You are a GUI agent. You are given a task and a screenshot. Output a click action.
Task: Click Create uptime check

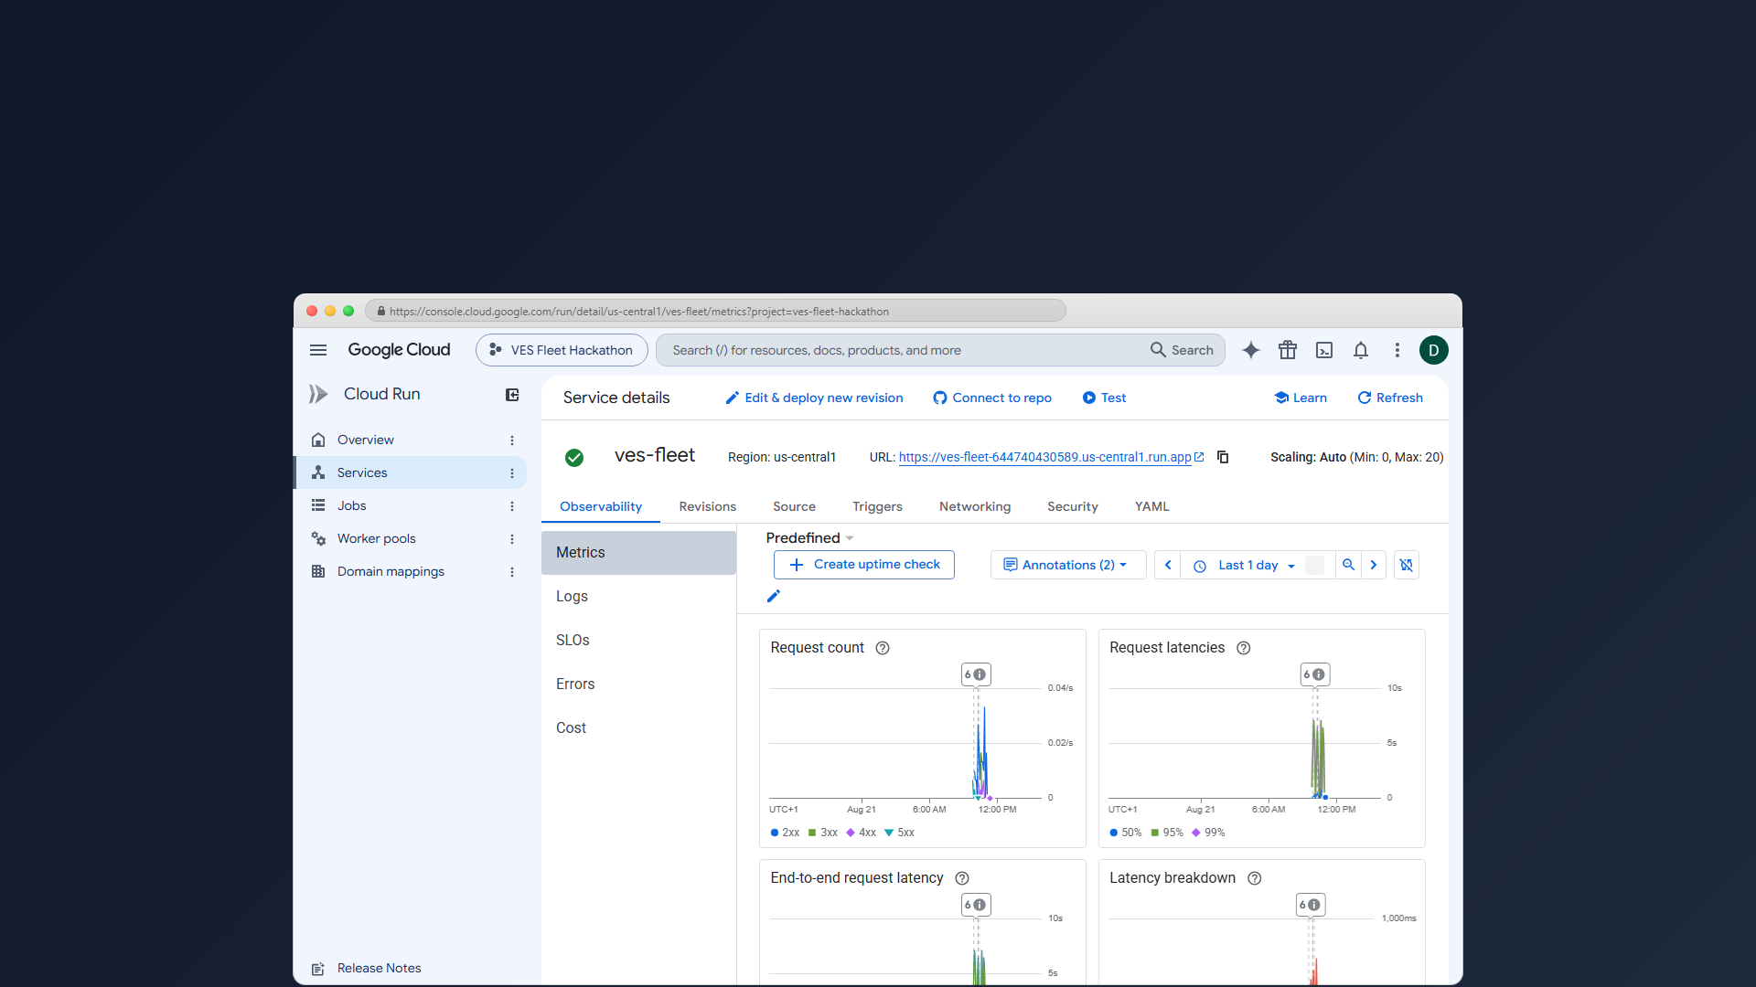pyautogui.click(x=864, y=565)
